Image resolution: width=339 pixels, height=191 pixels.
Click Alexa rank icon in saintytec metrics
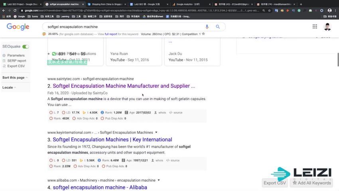click(x=102, y=113)
